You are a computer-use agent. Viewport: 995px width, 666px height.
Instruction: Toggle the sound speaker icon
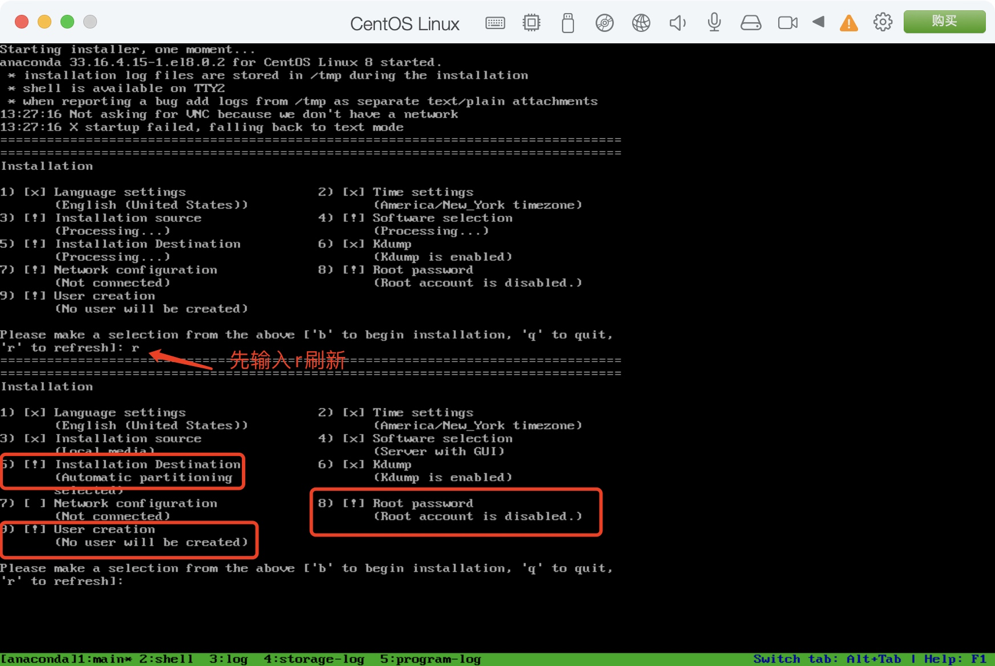tap(677, 23)
